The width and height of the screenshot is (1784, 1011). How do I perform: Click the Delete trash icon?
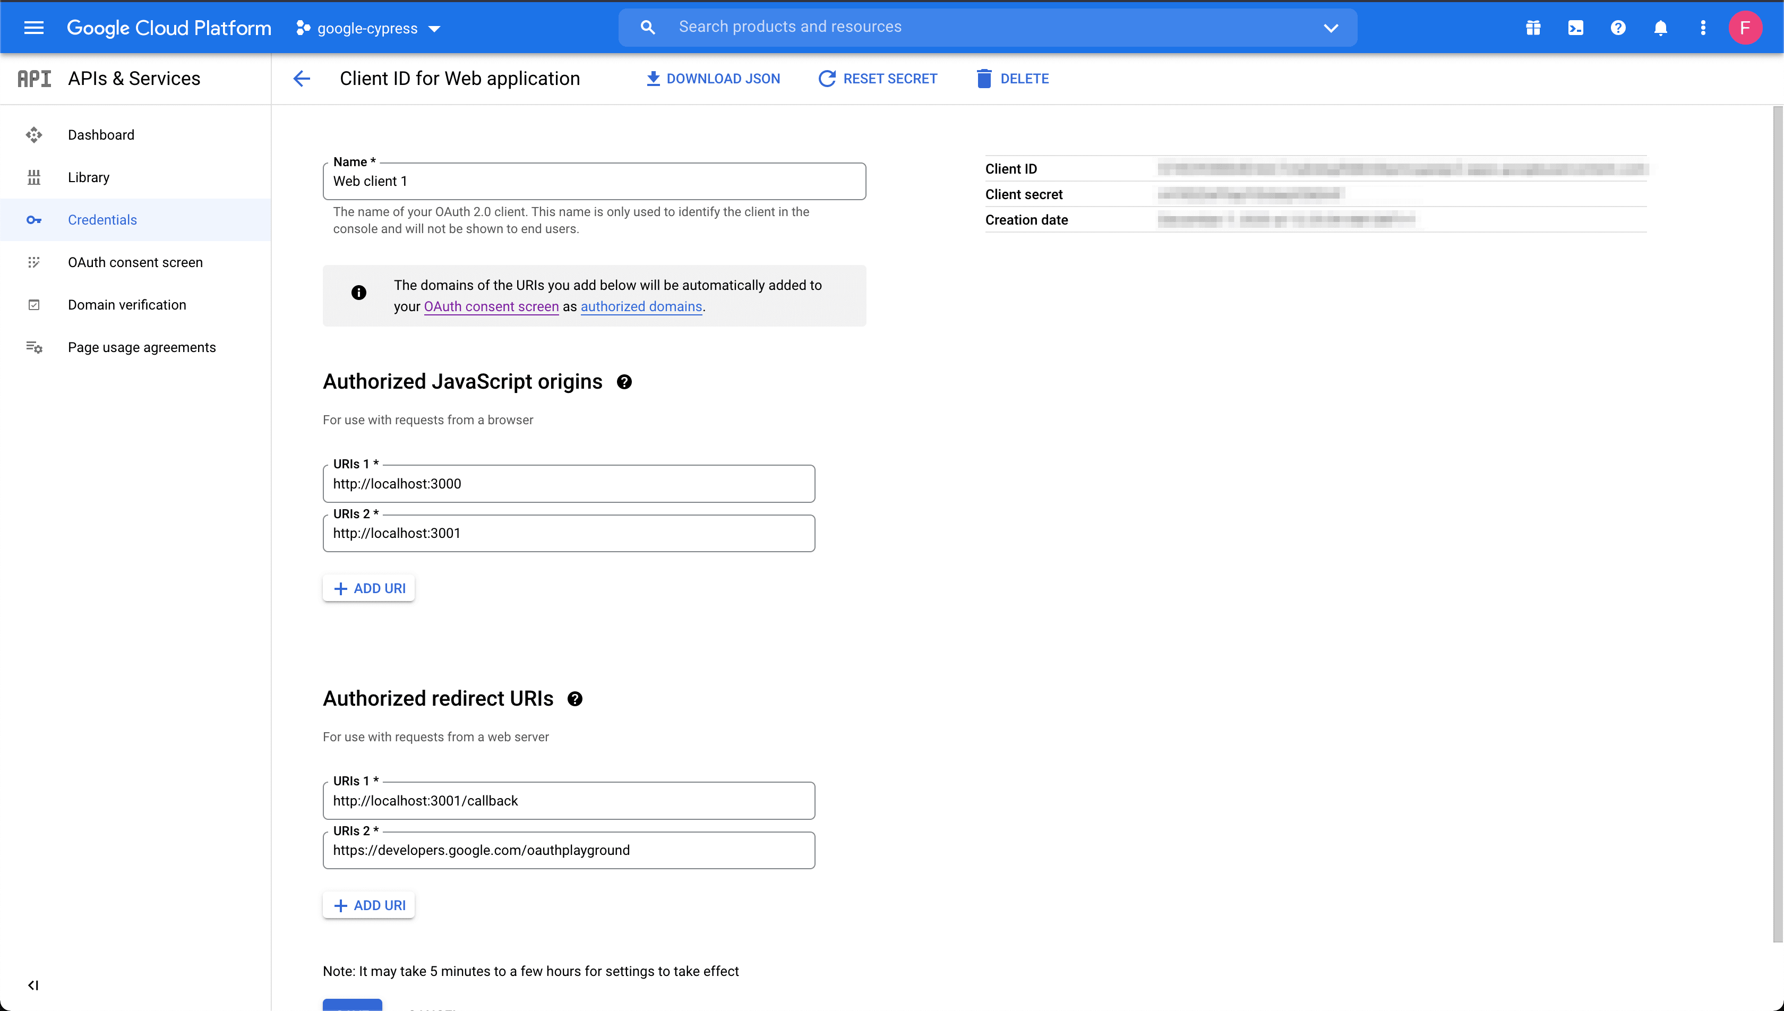tap(984, 79)
